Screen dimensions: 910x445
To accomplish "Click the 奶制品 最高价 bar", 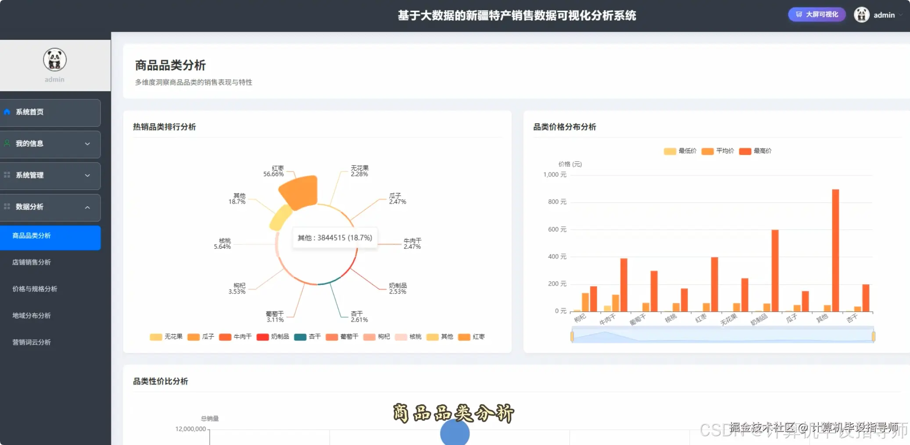I will pyautogui.click(x=775, y=271).
